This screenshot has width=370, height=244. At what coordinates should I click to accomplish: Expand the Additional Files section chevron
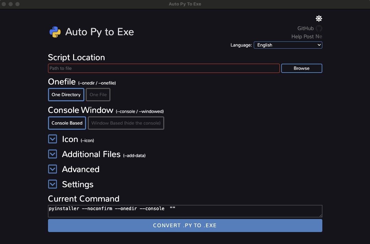click(52, 154)
